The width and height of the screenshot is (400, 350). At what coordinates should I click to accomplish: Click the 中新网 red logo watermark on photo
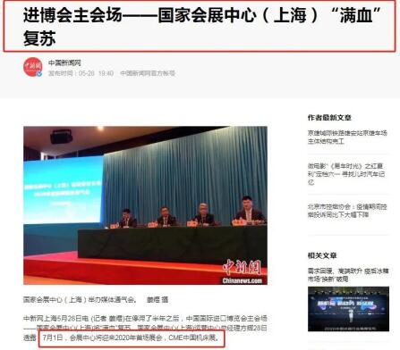tap(243, 267)
